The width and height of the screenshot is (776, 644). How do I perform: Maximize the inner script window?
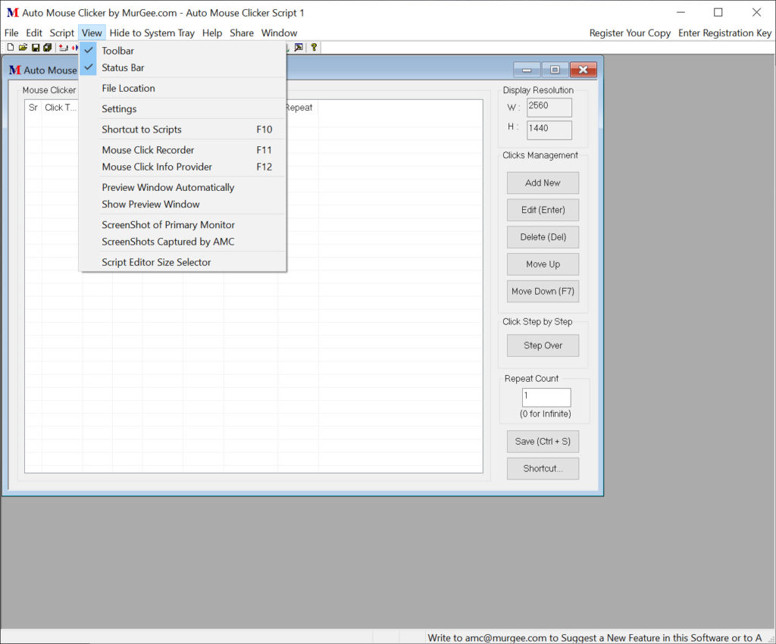tap(555, 70)
